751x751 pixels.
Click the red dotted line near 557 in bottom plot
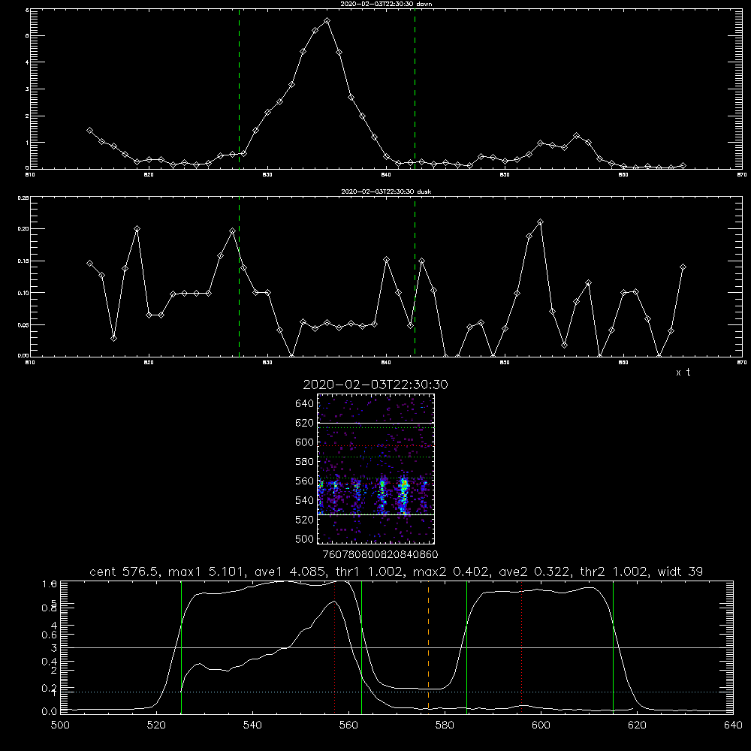click(334, 647)
